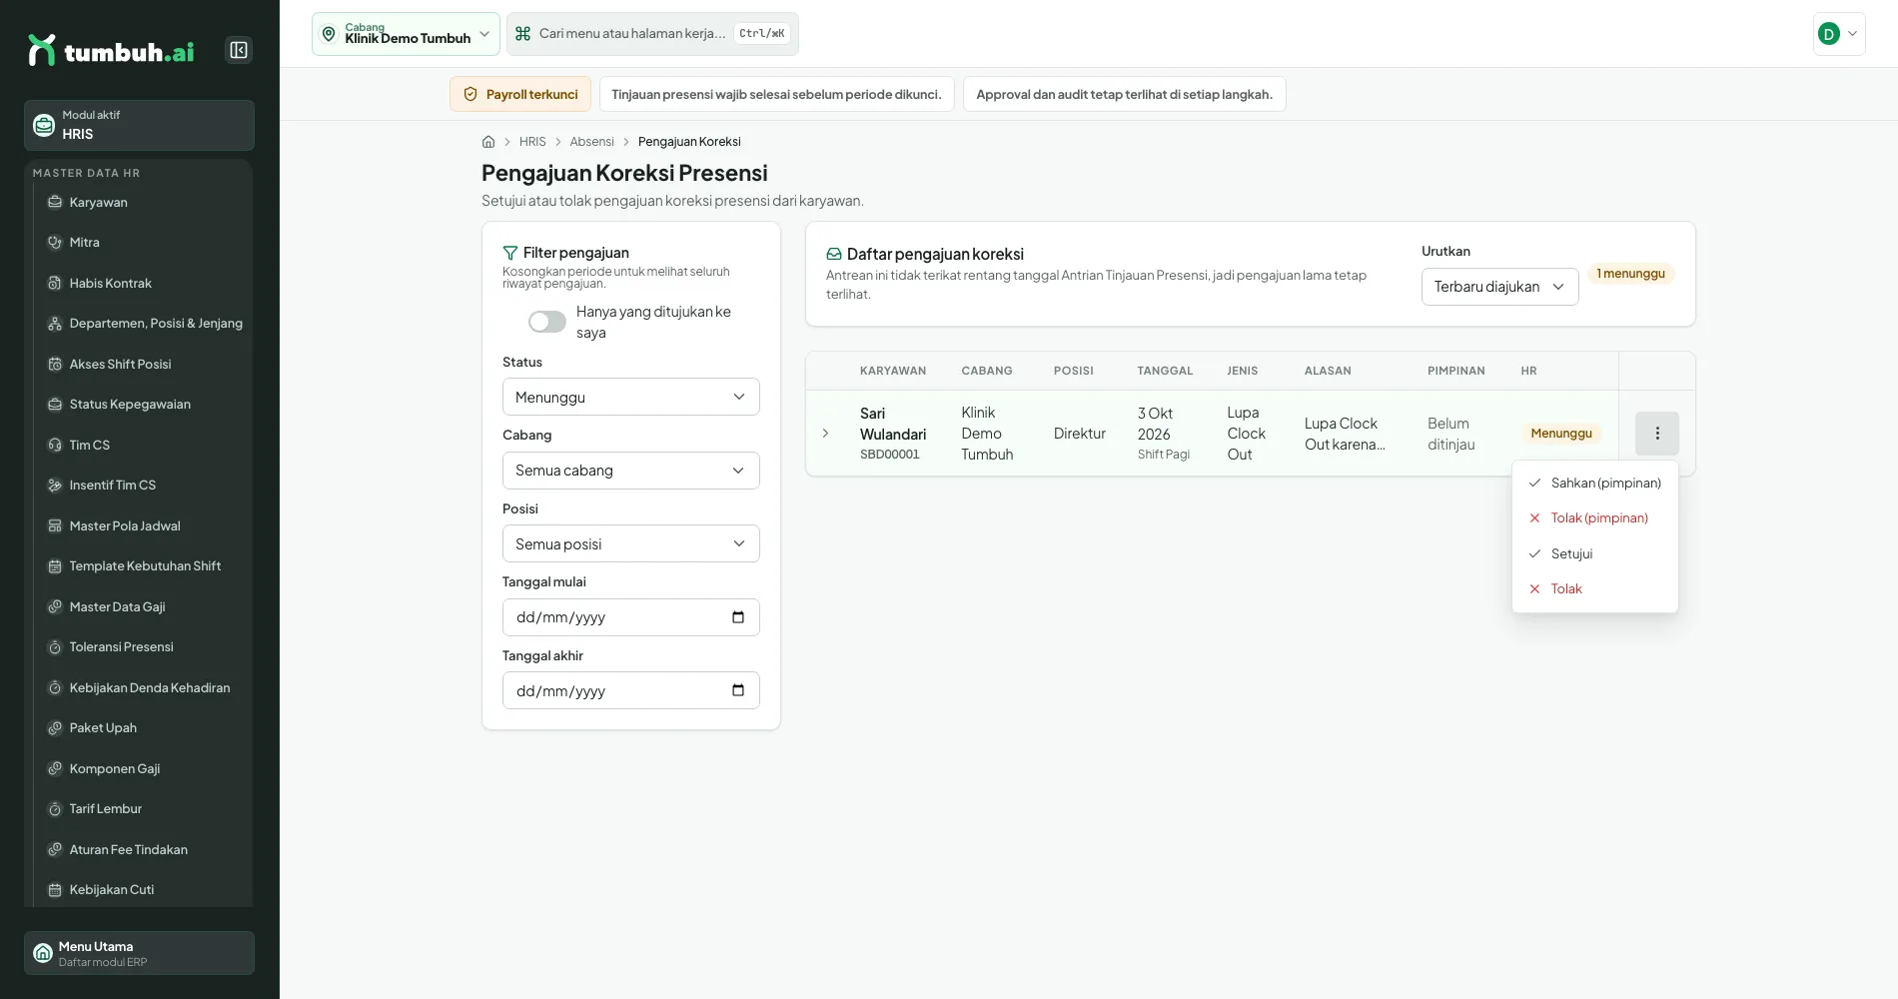1898x999 pixels.
Task: Click the Status Kepegawaian icon
Action: coord(55,405)
